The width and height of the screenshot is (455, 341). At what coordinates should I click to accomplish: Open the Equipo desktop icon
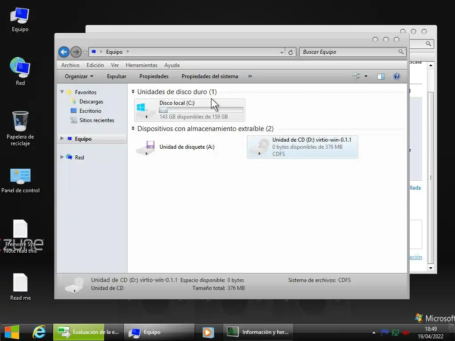20,20
